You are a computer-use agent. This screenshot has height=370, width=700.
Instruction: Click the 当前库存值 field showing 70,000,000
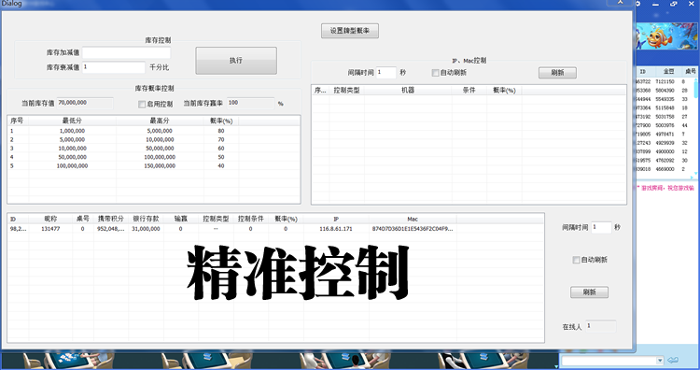coord(85,103)
